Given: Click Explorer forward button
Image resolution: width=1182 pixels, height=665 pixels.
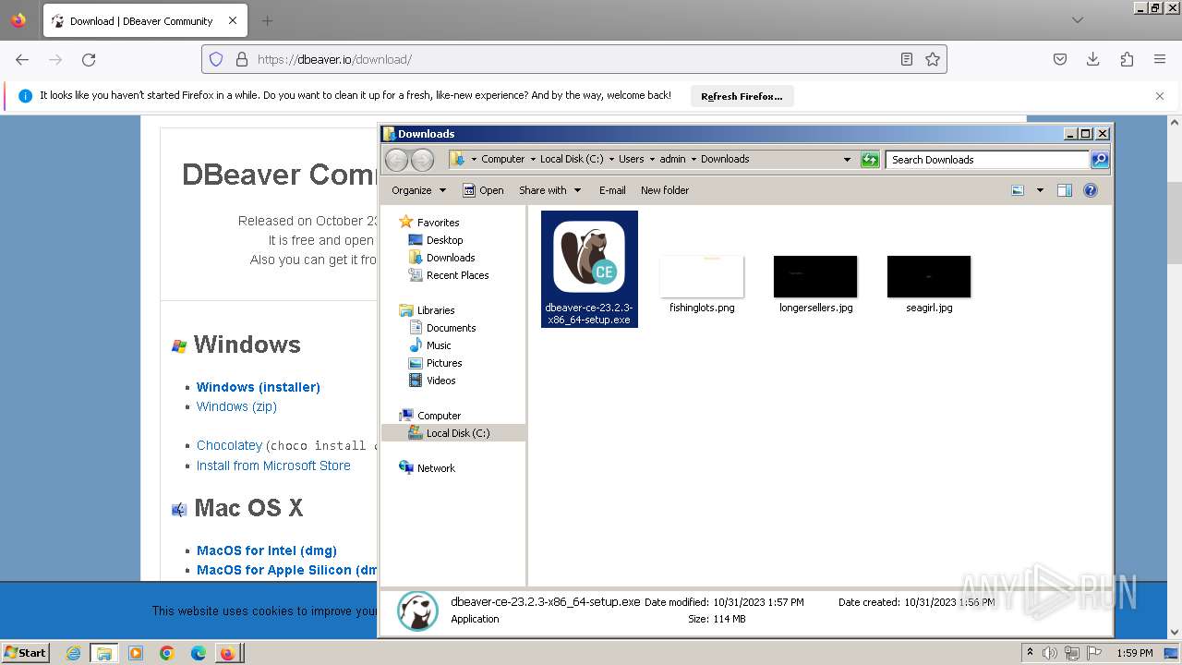Looking at the screenshot, I should click(x=422, y=160).
